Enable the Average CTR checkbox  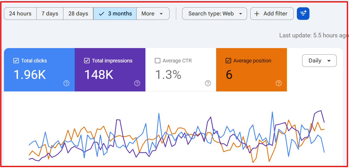click(157, 61)
